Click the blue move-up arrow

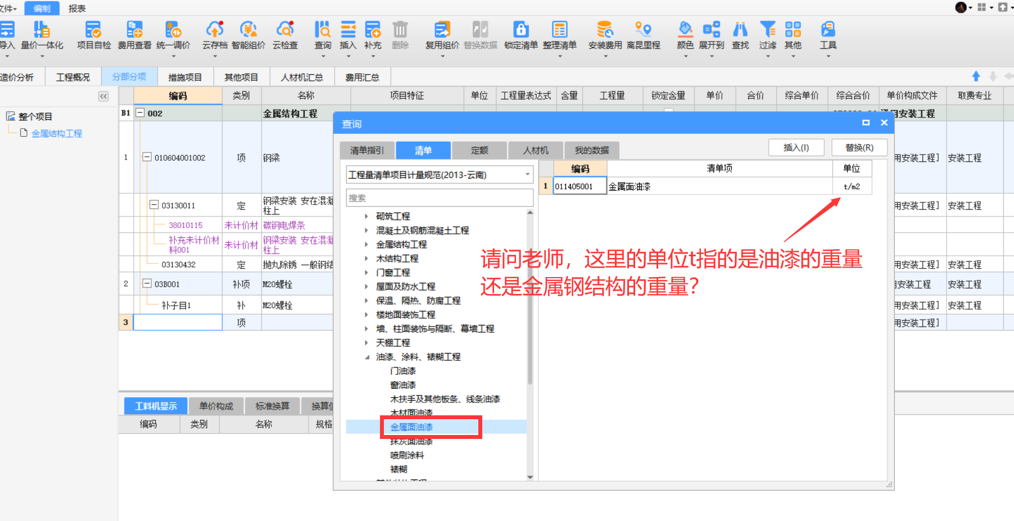pos(976,76)
